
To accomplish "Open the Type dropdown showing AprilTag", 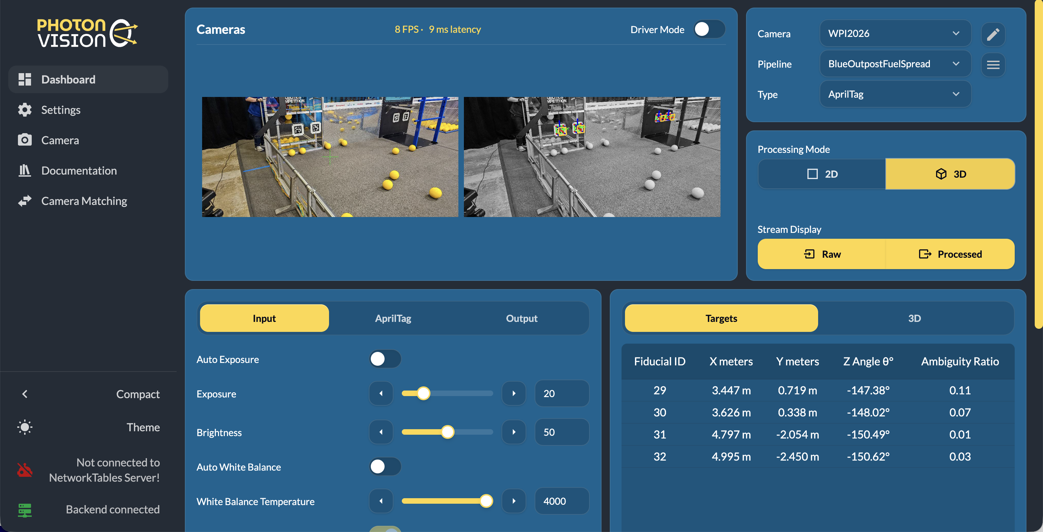I will coord(895,94).
